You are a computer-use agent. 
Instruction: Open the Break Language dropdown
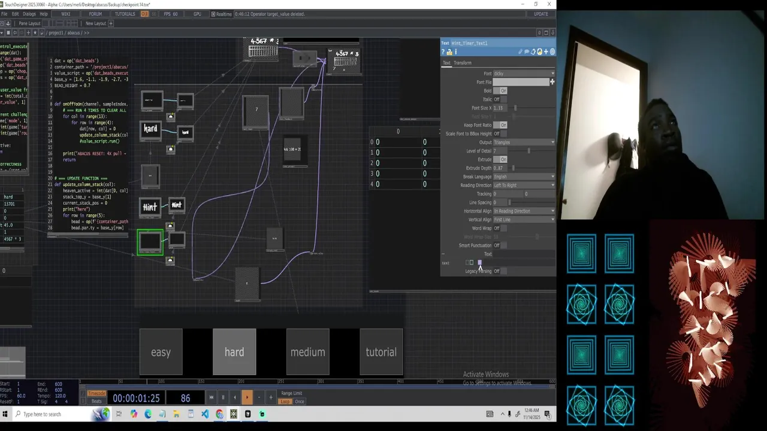524,177
